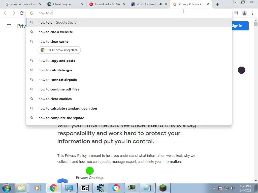Click the page vertical scrollbar thumb
Image resolution: width=258 pixels, height=193 pixels.
pyautogui.click(x=256, y=24)
